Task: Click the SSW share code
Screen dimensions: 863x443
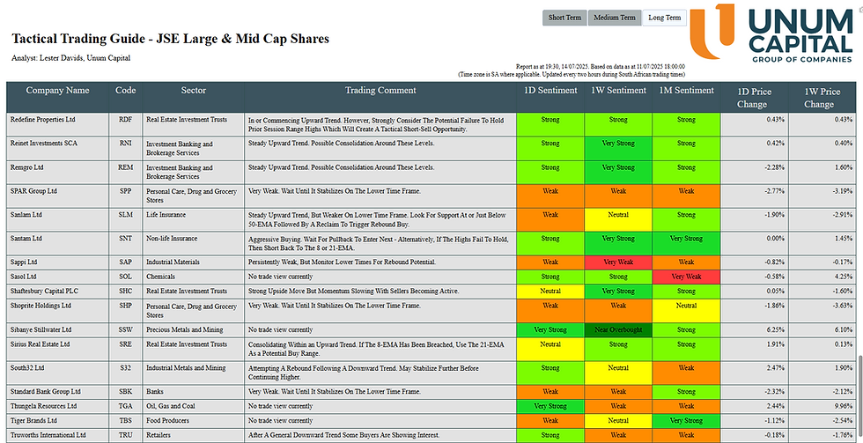Action: tap(125, 329)
